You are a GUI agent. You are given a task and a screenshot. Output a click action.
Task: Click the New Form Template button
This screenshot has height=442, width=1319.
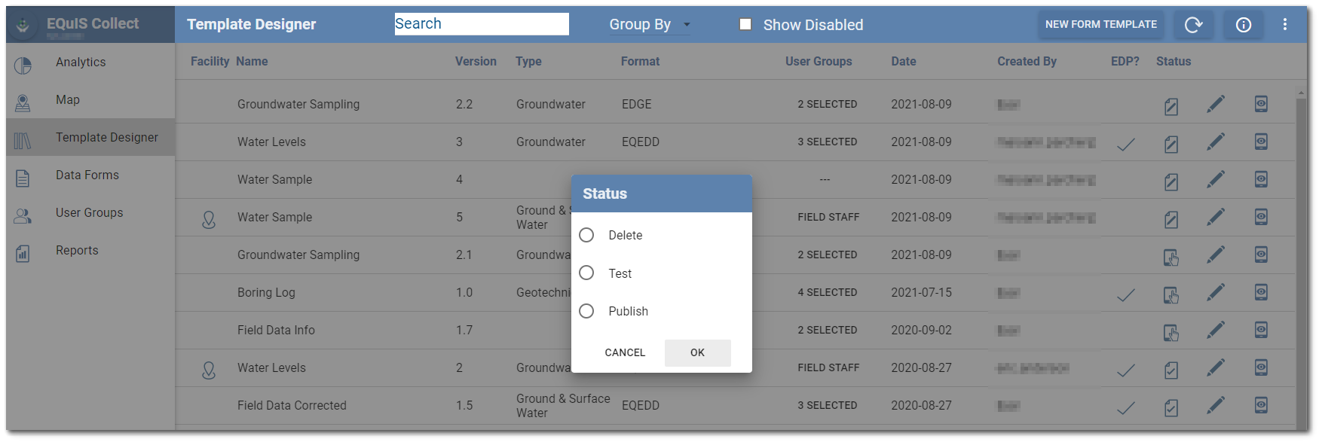pos(1100,25)
